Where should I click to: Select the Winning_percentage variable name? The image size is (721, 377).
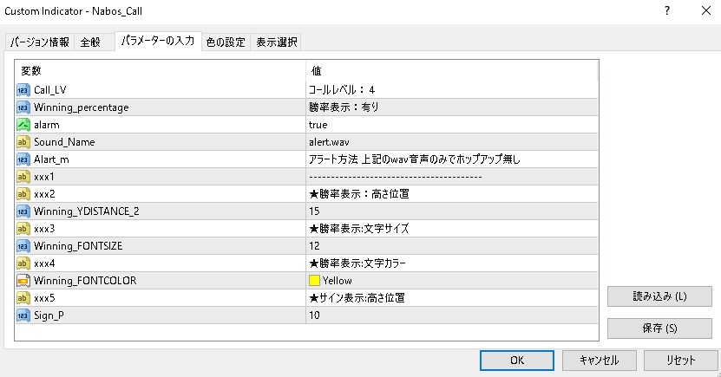[x=82, y=107]
